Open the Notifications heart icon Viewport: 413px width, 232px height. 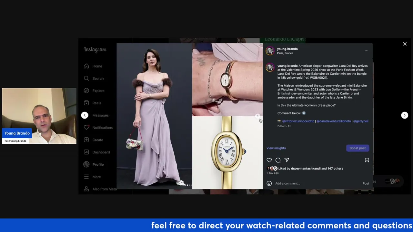pos(86,128)
